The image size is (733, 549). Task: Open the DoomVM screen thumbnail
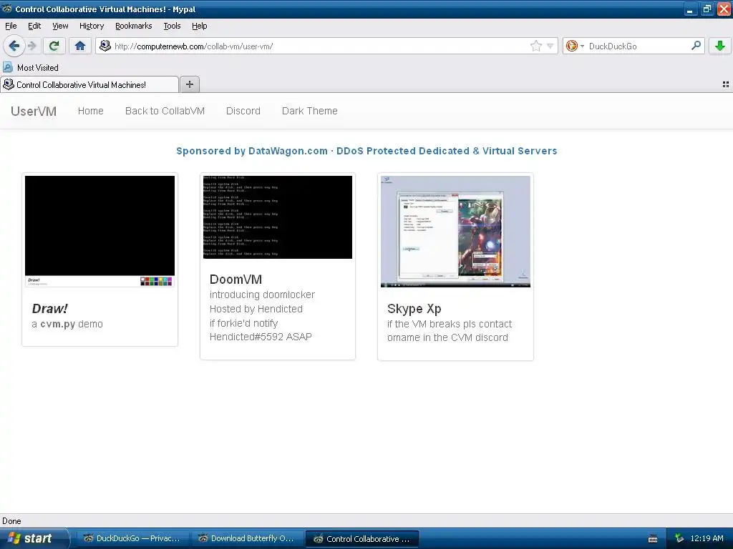pos(278,217)
